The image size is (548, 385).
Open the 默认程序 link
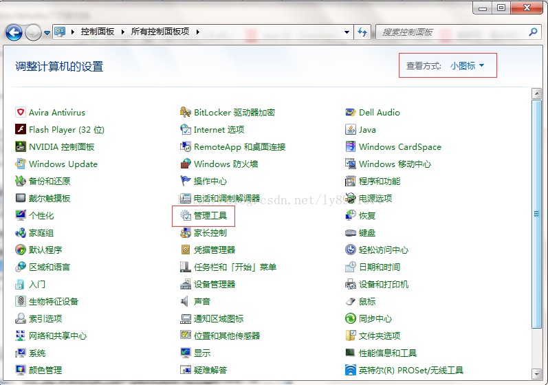click(x=45, y=250)
